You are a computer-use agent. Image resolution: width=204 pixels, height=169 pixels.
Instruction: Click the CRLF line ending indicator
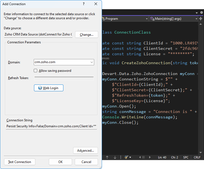click(x=197, y=157)
